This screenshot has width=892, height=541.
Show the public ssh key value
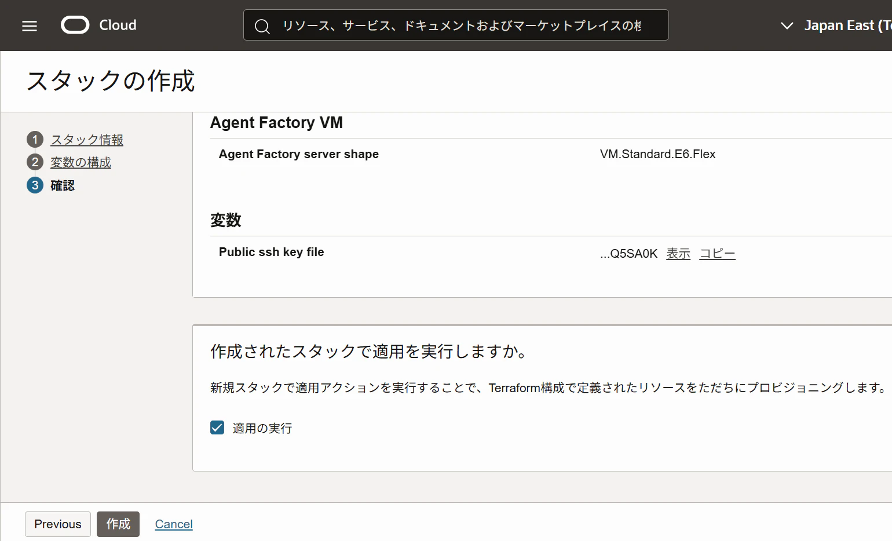(678, 254)
